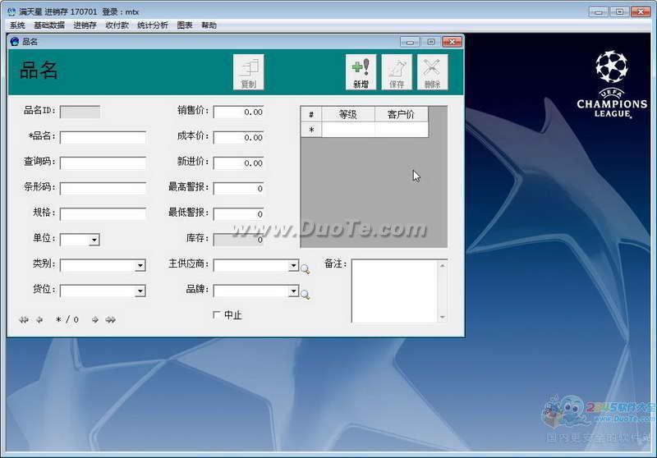This screenshot has width=657, height=458.
Task: Open the 帮助 menu
Action: [x=209, y=25]
